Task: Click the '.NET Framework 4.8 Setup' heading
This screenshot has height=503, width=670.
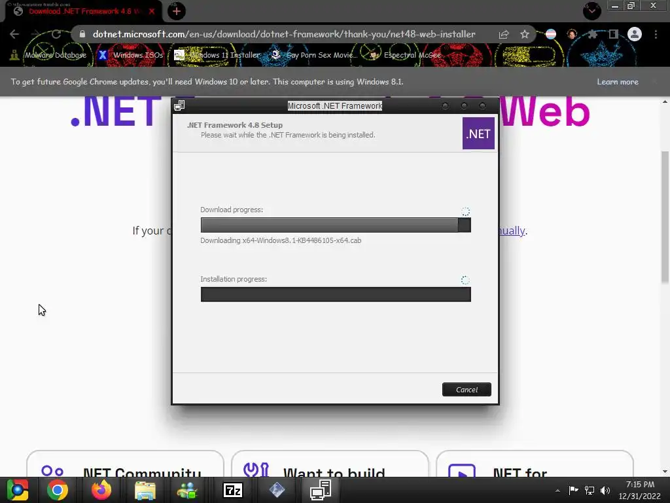Action: tap(235, 125)
